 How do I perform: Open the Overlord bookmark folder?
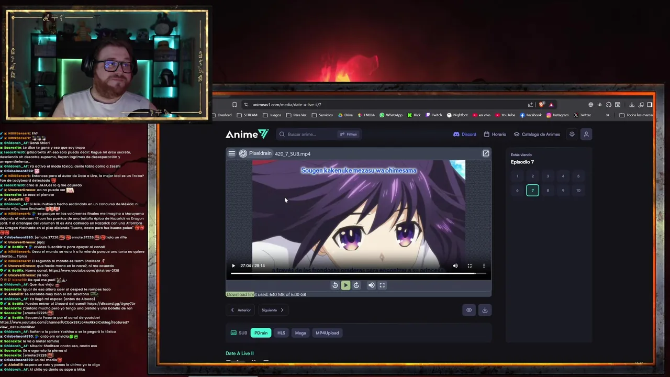(x=222, y=115)
